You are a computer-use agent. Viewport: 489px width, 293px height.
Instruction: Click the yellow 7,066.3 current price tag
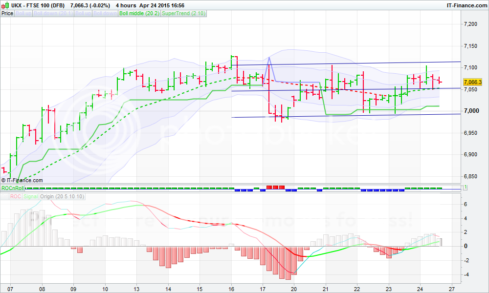click(x=472, y=82)
